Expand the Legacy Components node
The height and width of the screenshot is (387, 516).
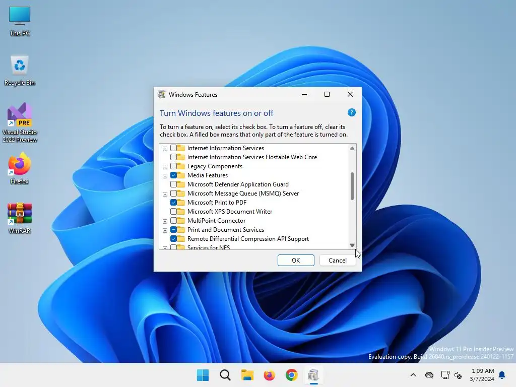(x=165, y=167)
